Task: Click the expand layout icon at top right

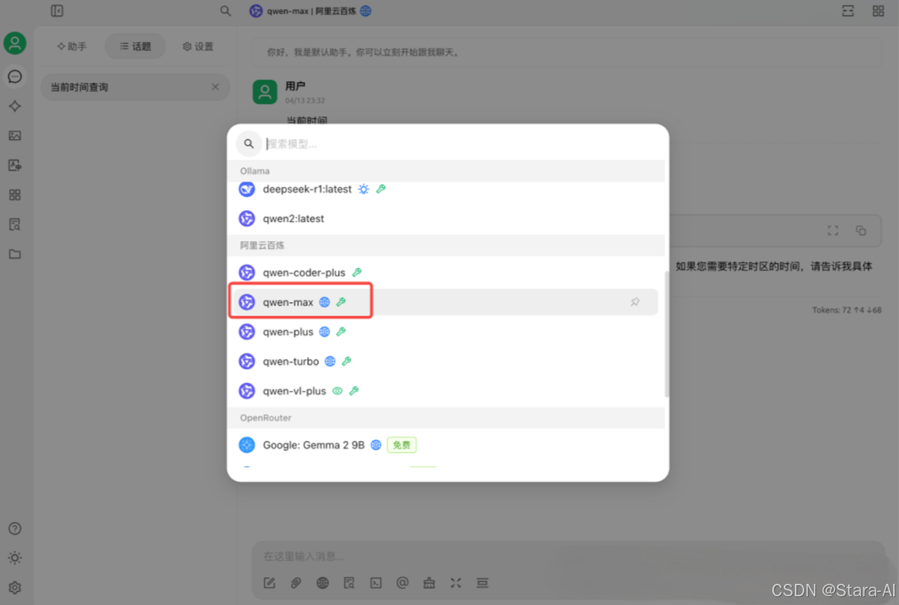Action: pos(848,11)
